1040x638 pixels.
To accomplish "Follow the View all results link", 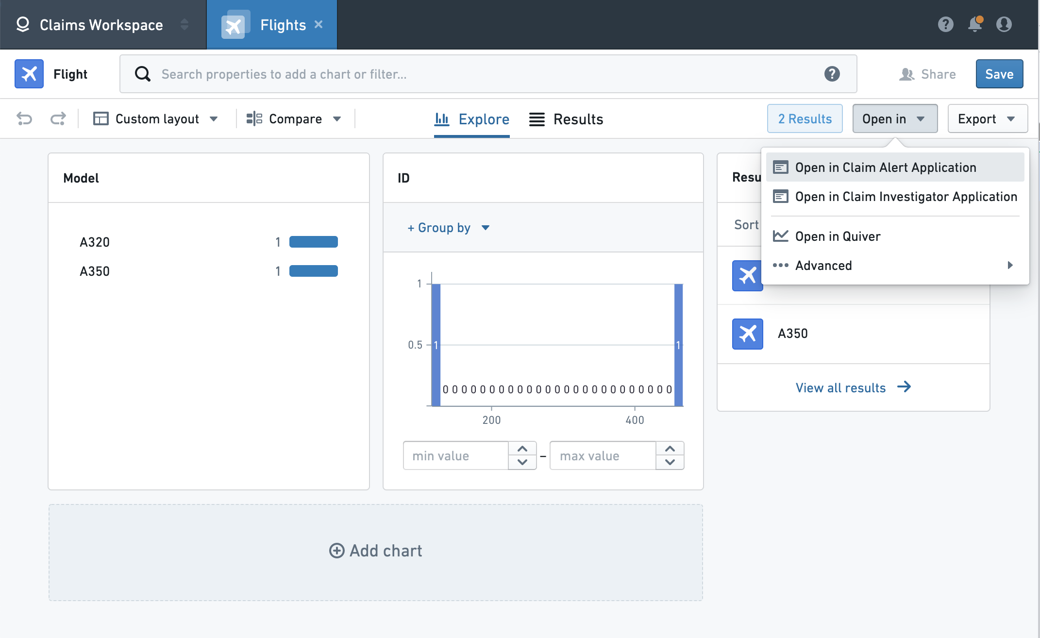I will pos(853,387).
